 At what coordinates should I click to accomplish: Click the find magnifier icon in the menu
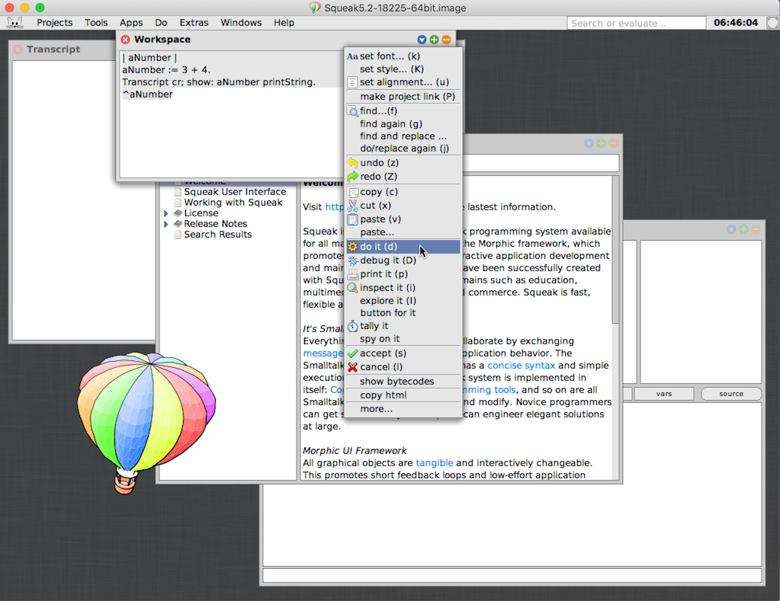(352, 111)
